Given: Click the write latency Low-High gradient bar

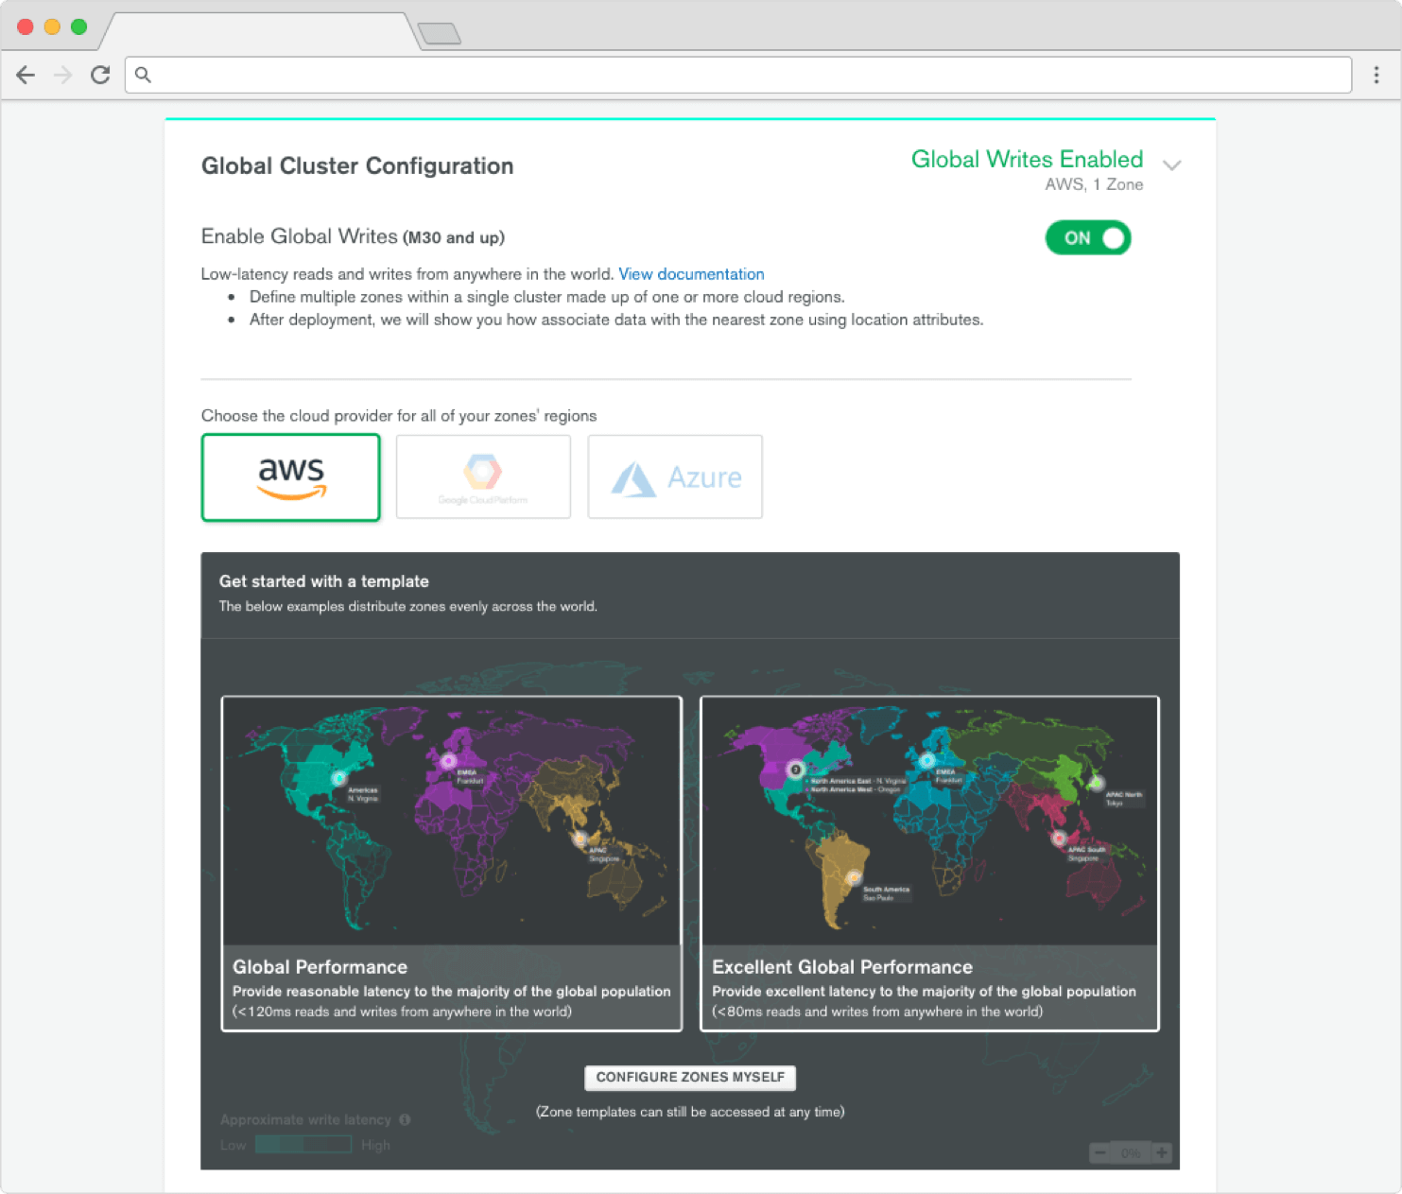Looking at the screenshot, I should [303, 1145].
